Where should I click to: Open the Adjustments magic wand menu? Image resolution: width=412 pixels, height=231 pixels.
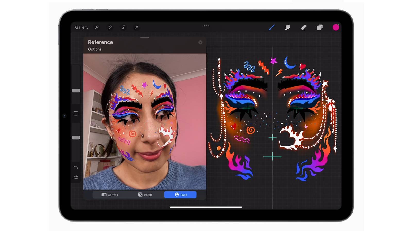pos(110,27)
